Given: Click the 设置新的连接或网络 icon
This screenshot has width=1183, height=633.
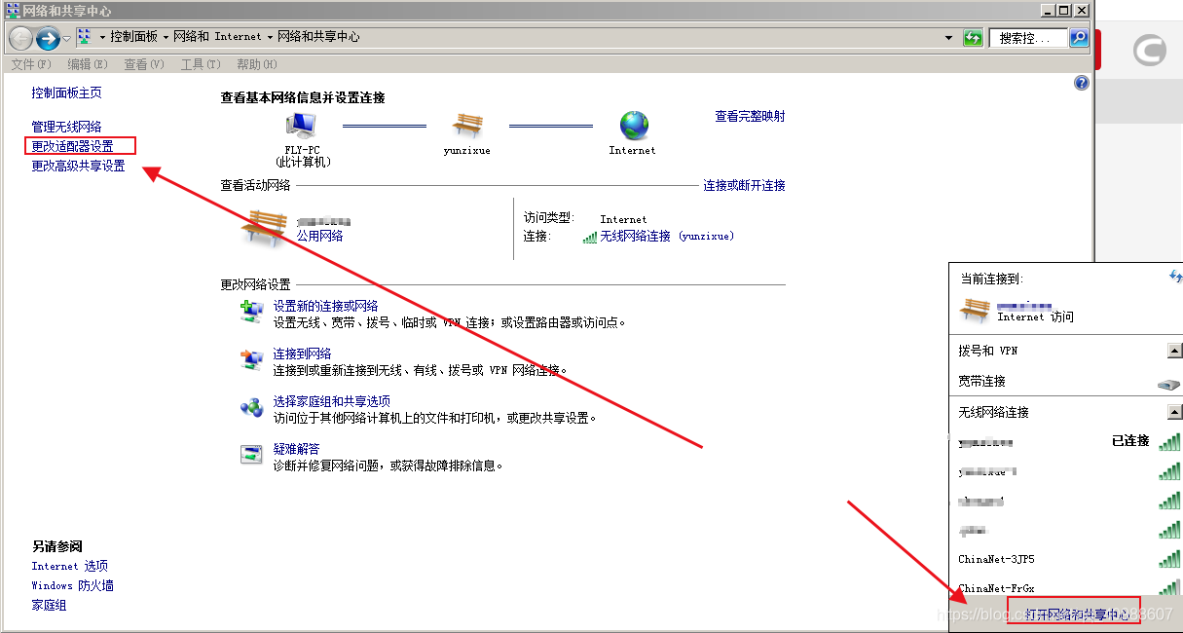Looking at the screenshot, I should 252,310.
